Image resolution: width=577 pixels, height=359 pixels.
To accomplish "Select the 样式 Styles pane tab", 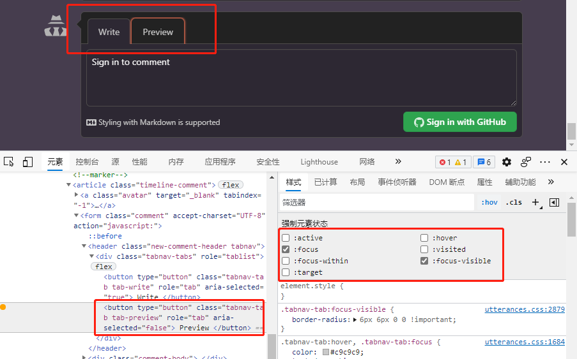I will [x=294, y=182].
